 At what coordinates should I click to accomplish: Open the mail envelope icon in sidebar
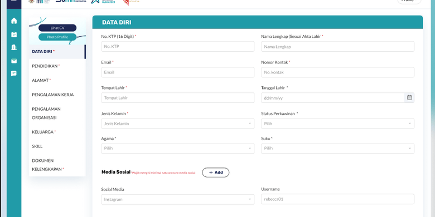(x=14, y=61)
